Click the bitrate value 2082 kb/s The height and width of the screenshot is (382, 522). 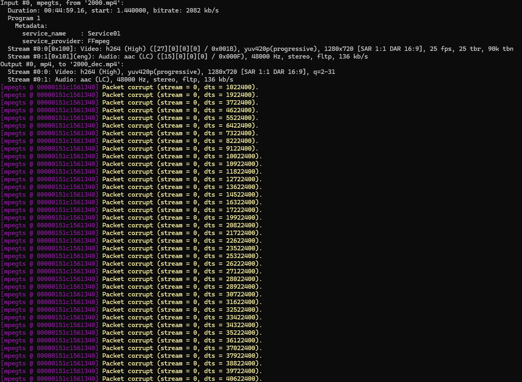[x=202, y=10]
